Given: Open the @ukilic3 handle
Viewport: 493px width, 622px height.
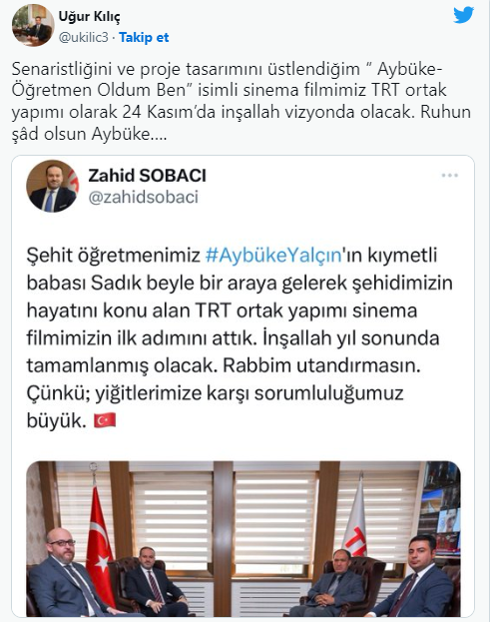Looking at the screenshot, I should (x=83, y=38).
